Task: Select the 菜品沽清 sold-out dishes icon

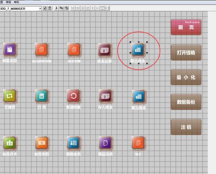Action: [x=105, y=143]
